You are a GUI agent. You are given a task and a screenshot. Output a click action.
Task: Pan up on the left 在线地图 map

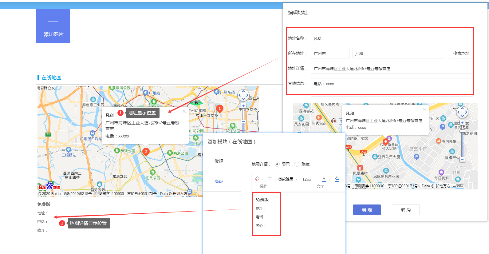click(243, 92)
